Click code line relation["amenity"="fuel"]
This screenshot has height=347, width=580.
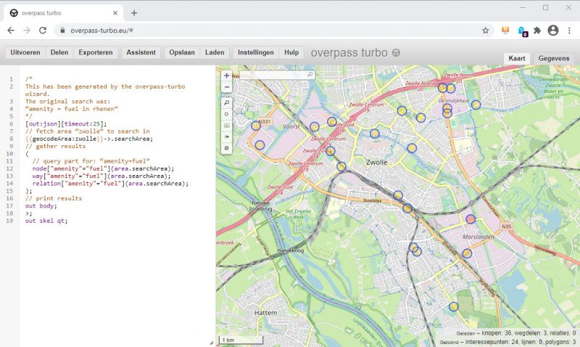[x=110, y=184]
